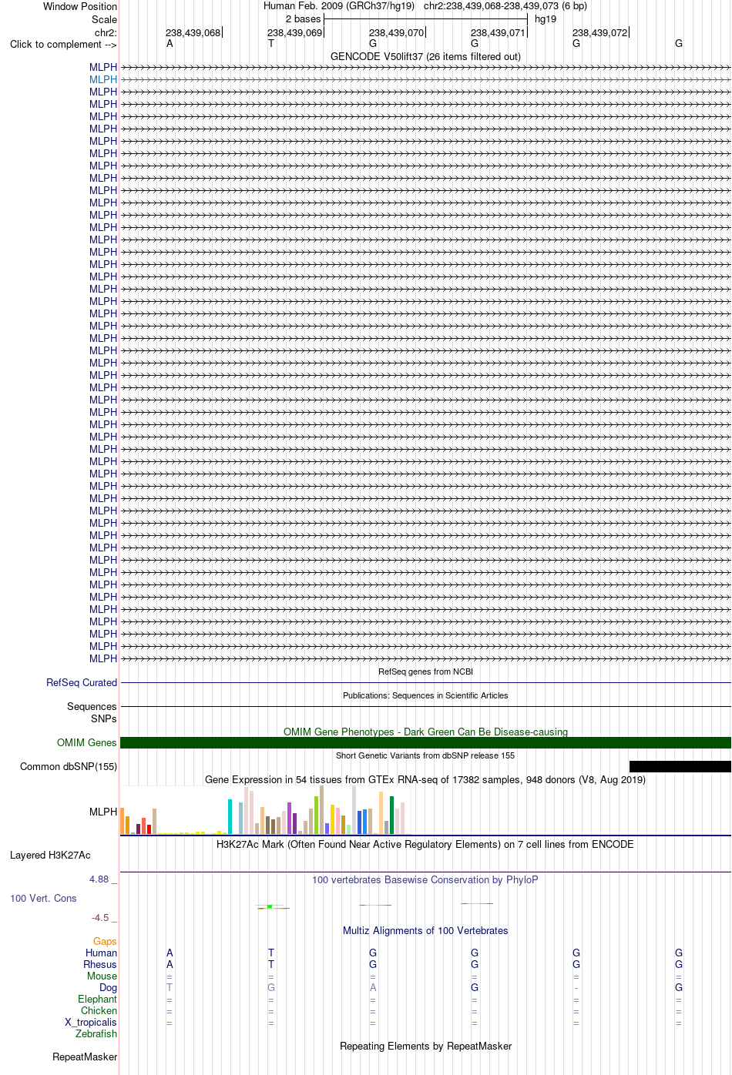Click the light-blue highlighted MLPH transcript label
Viewport: 732px width, 1075px height.
click(103, 79)
